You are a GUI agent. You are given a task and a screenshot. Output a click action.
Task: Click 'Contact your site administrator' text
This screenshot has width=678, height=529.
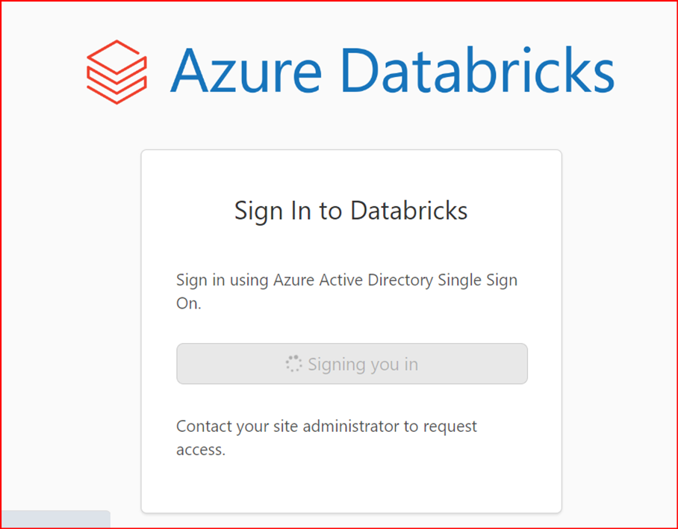coord(287,427)
